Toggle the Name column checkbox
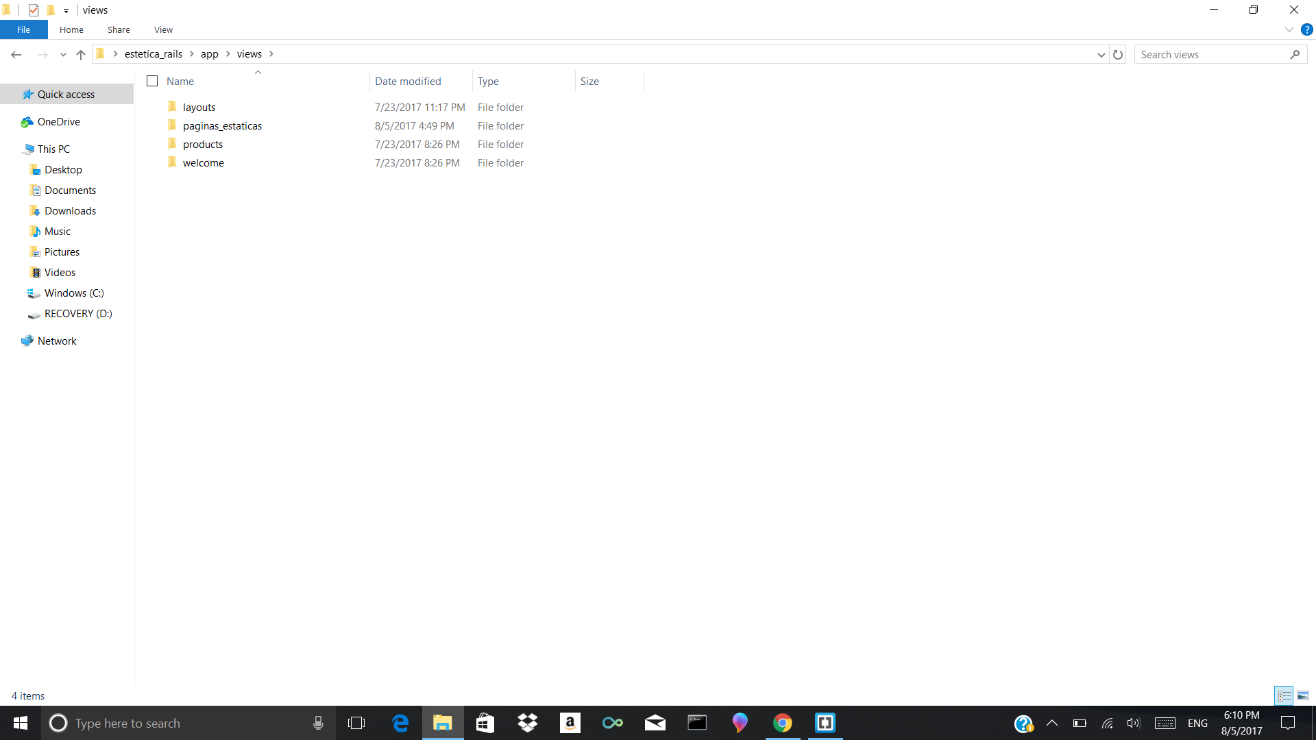The width and height of the screenshot is (1316, 740). [152, 82]
